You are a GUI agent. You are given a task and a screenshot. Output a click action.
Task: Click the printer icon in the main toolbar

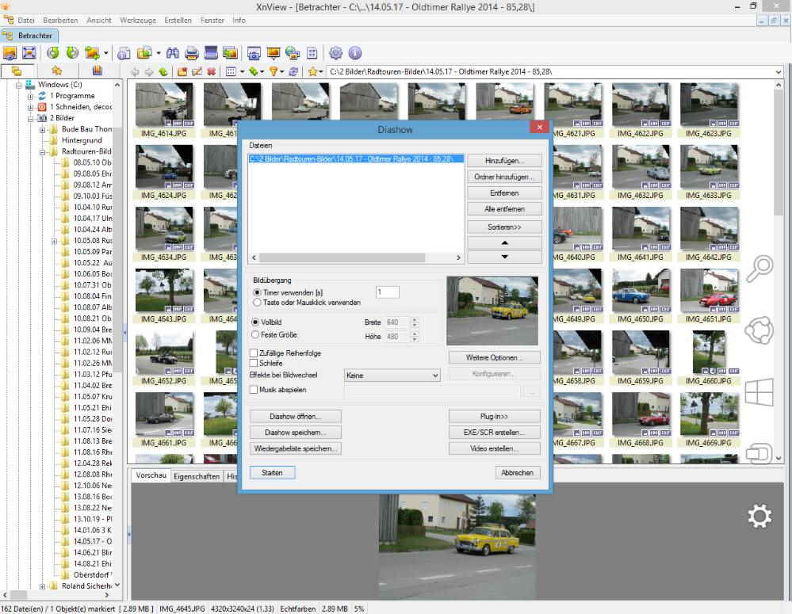click(191, 53)
